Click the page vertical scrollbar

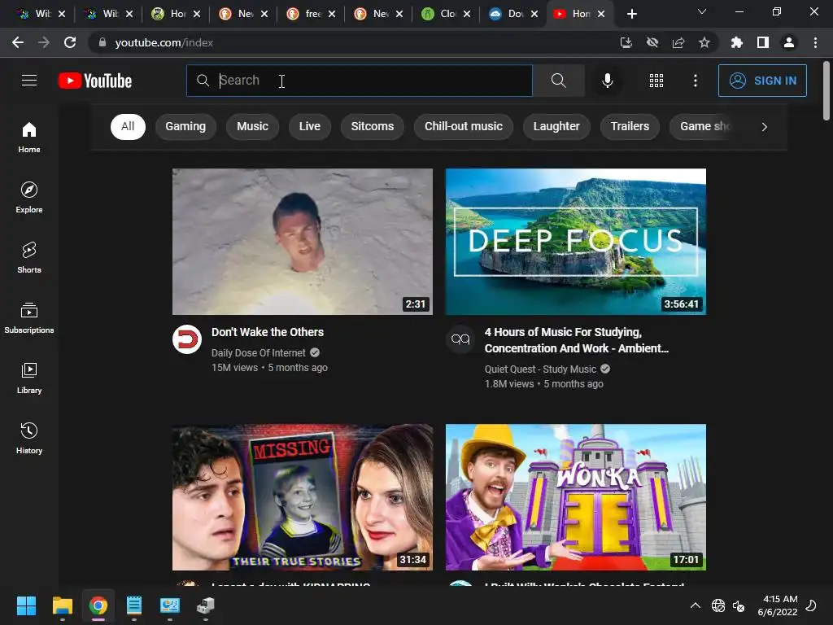[826, 90]
